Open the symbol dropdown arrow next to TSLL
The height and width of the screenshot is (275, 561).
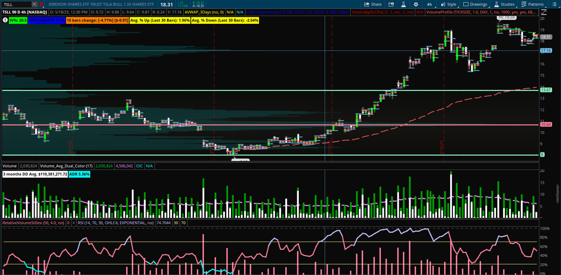(34, 4)
